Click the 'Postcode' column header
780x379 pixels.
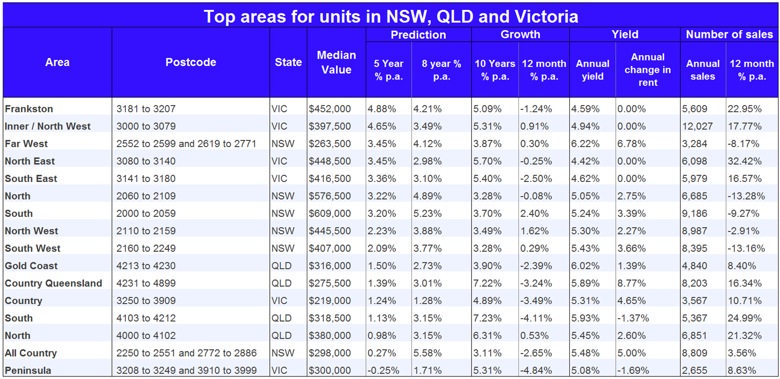(x=190, y=62)
